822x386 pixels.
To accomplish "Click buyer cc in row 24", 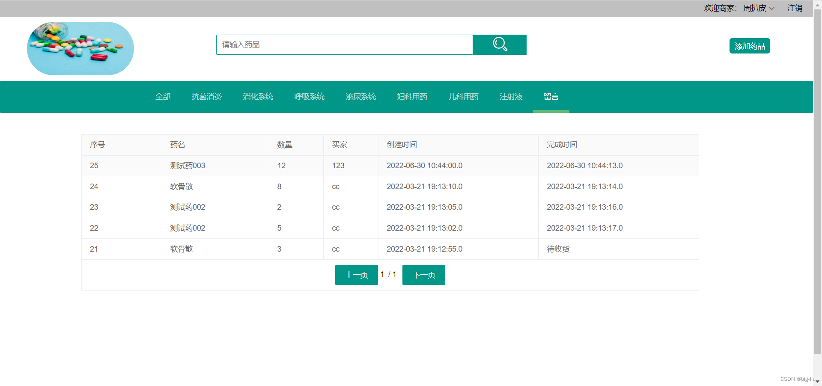I will (x=351, y=187).
